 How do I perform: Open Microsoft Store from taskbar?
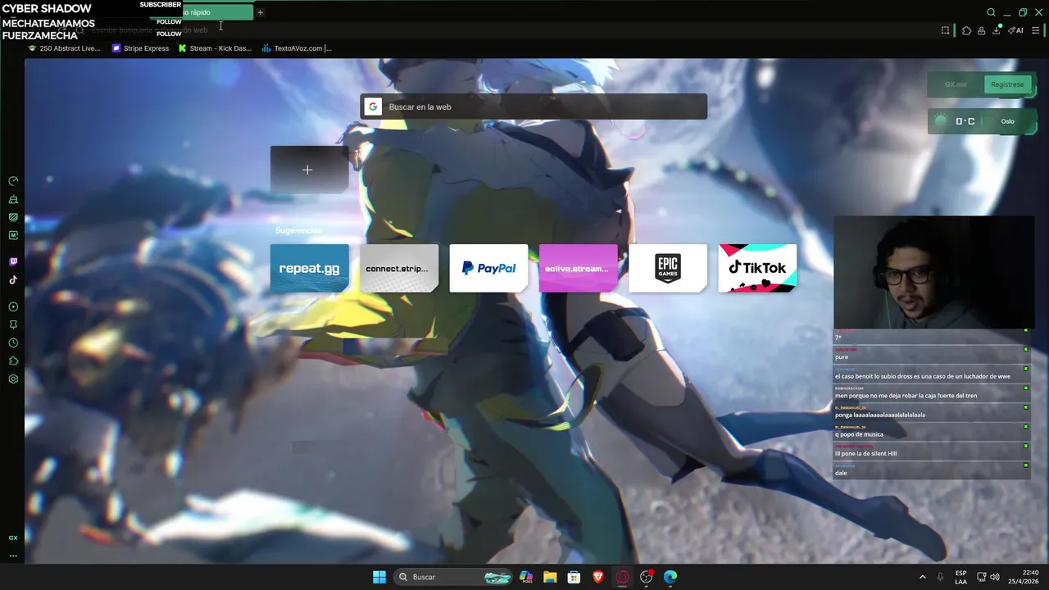pos(574,577)
